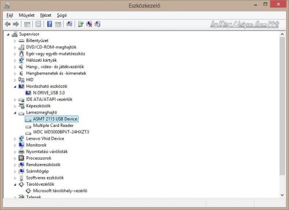The image size is (289, 210).
Task: Expand the DVD/CD-ROM-meghajtók category
Action: (15, 47)
